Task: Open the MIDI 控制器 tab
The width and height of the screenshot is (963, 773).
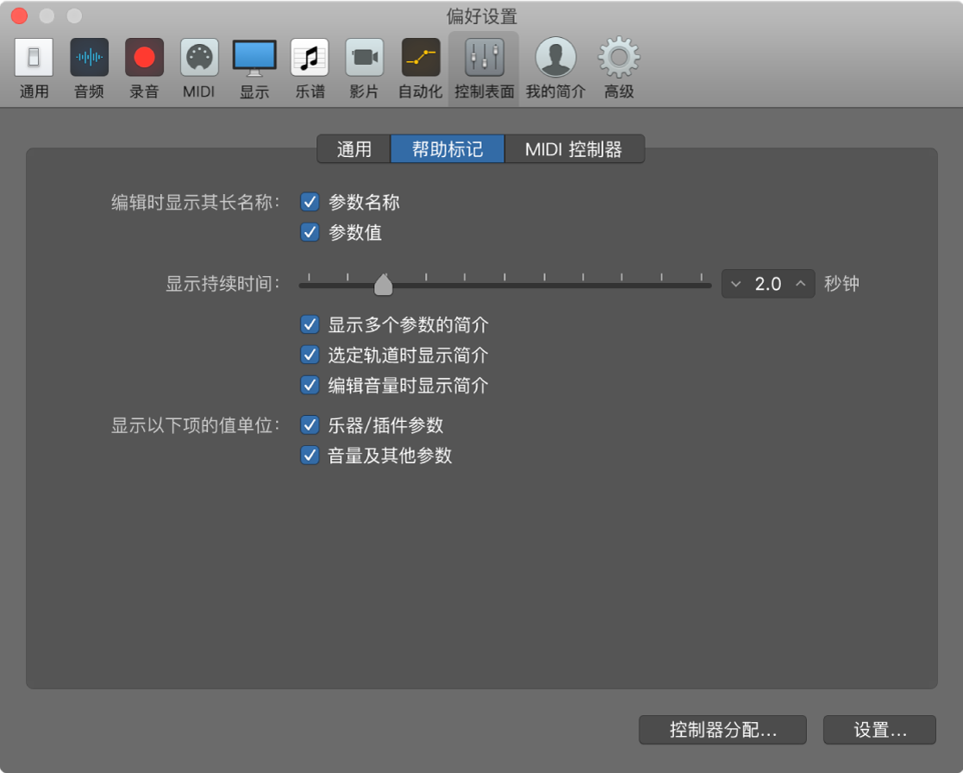Action: [x=574, y=148]
